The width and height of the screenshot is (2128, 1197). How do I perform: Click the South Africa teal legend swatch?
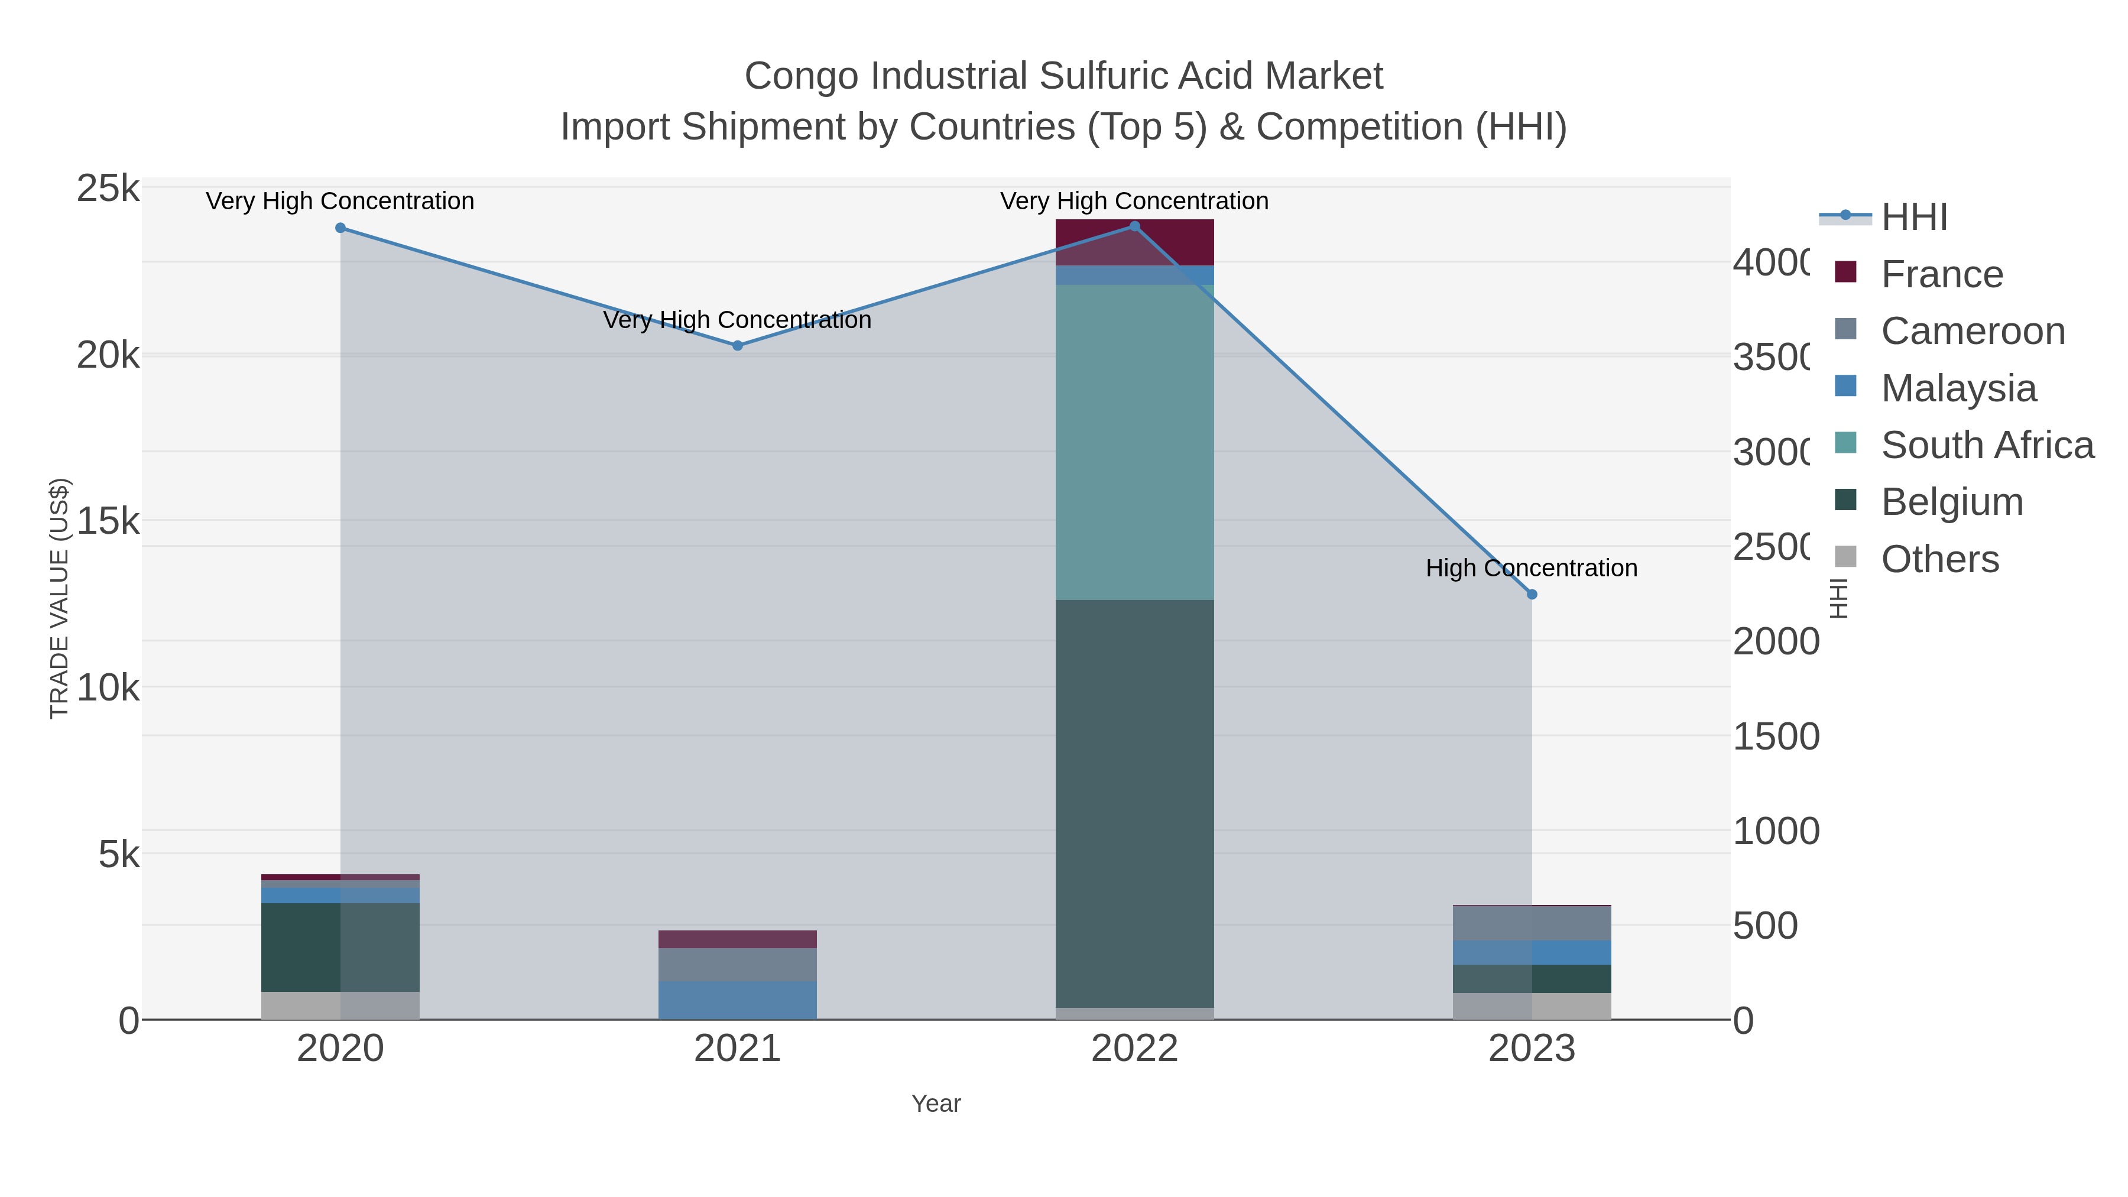pyautogui.click(x=1845, y=443)
